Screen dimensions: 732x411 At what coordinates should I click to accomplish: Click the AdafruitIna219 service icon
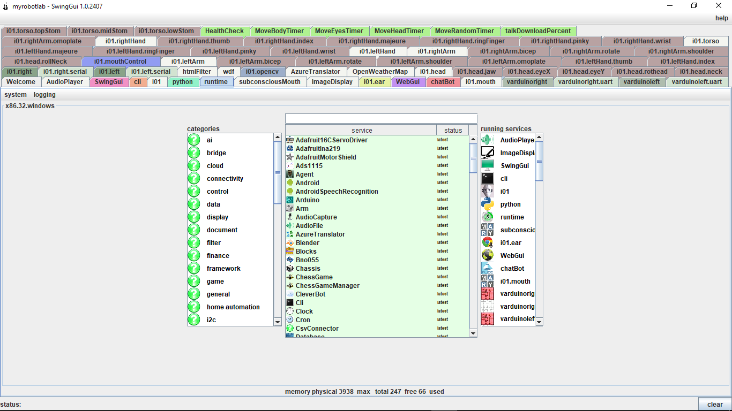pyautogui.click(x=290, y=149)
